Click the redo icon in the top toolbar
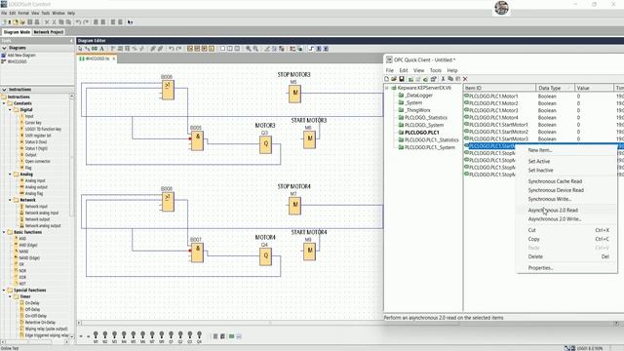The image size is (624, 351). click(86, 22)
